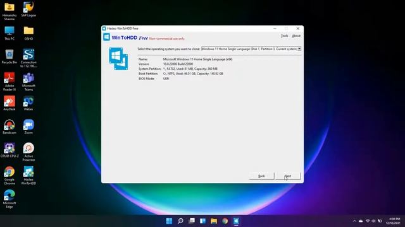Open the taskbar clock and date

tap(393, 221)
